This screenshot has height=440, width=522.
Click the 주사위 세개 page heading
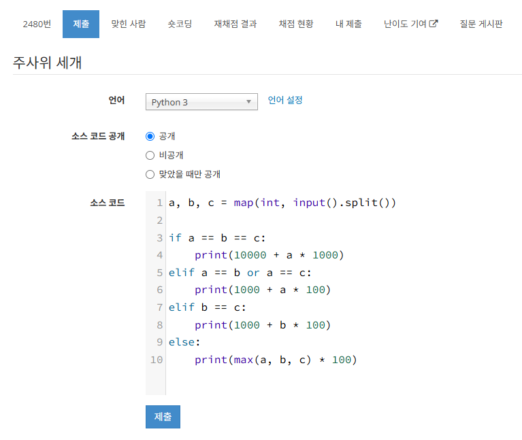pos(47,63)
